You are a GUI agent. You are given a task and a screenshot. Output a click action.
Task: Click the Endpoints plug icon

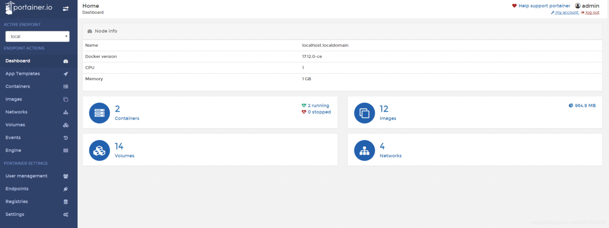coord(66,189)
